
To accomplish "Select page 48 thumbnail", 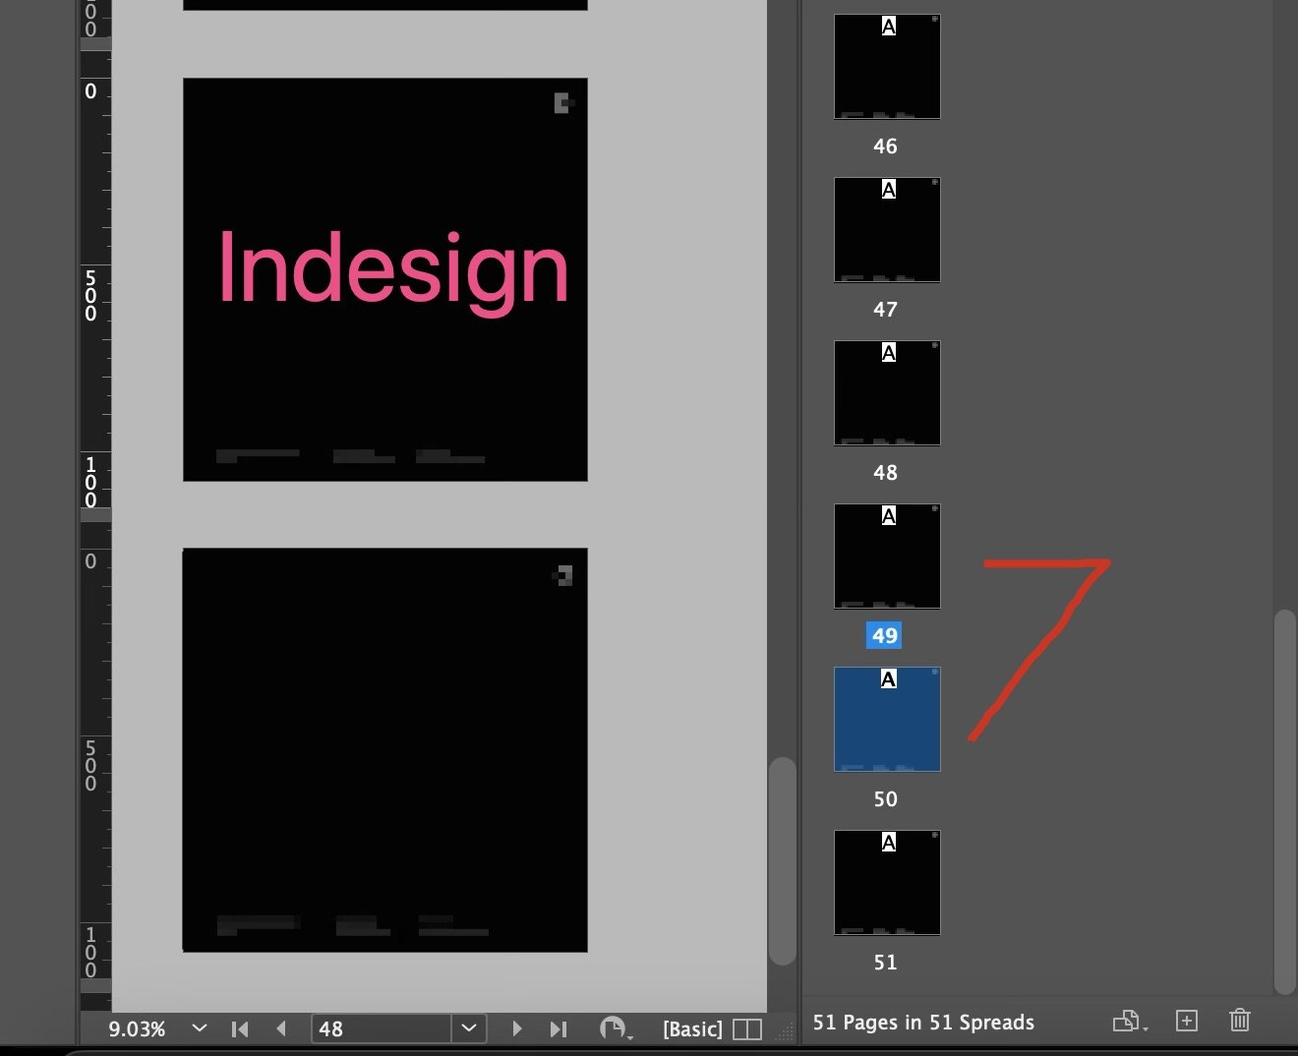I will click(887, 393).
